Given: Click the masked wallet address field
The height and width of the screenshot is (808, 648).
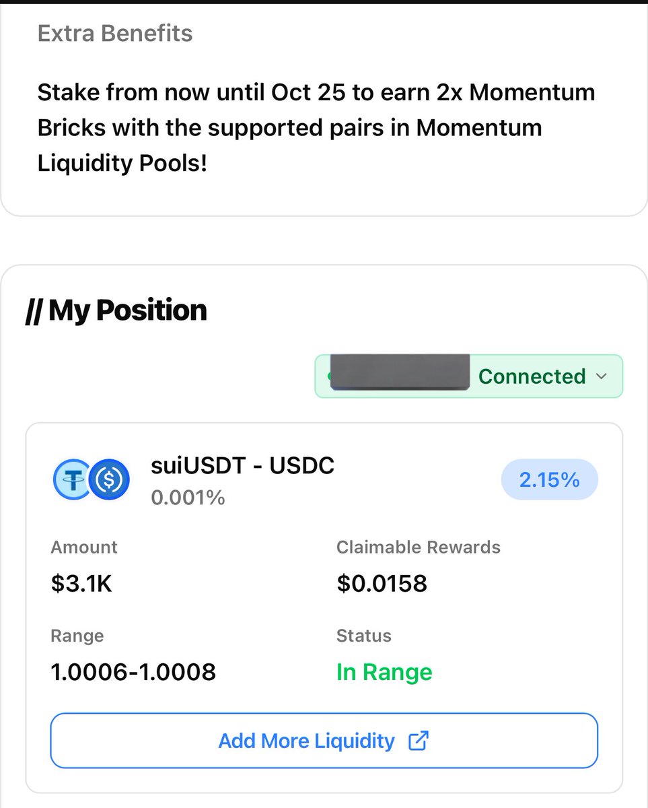Looking at the screenshot, I should click(400, 371).
